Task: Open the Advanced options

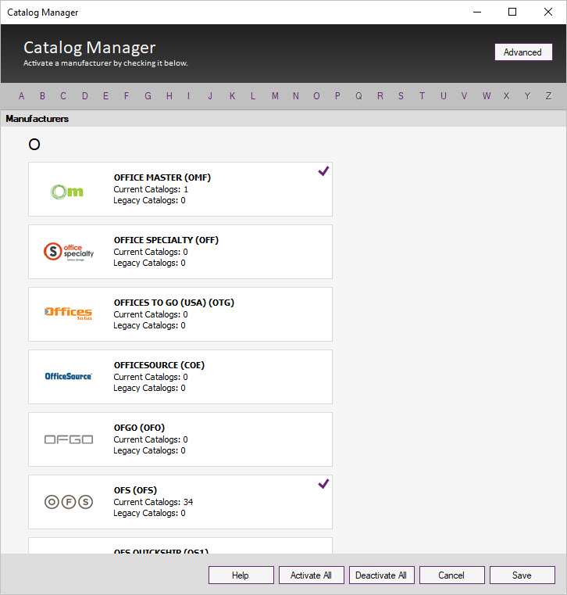Action: click(522, 52)
